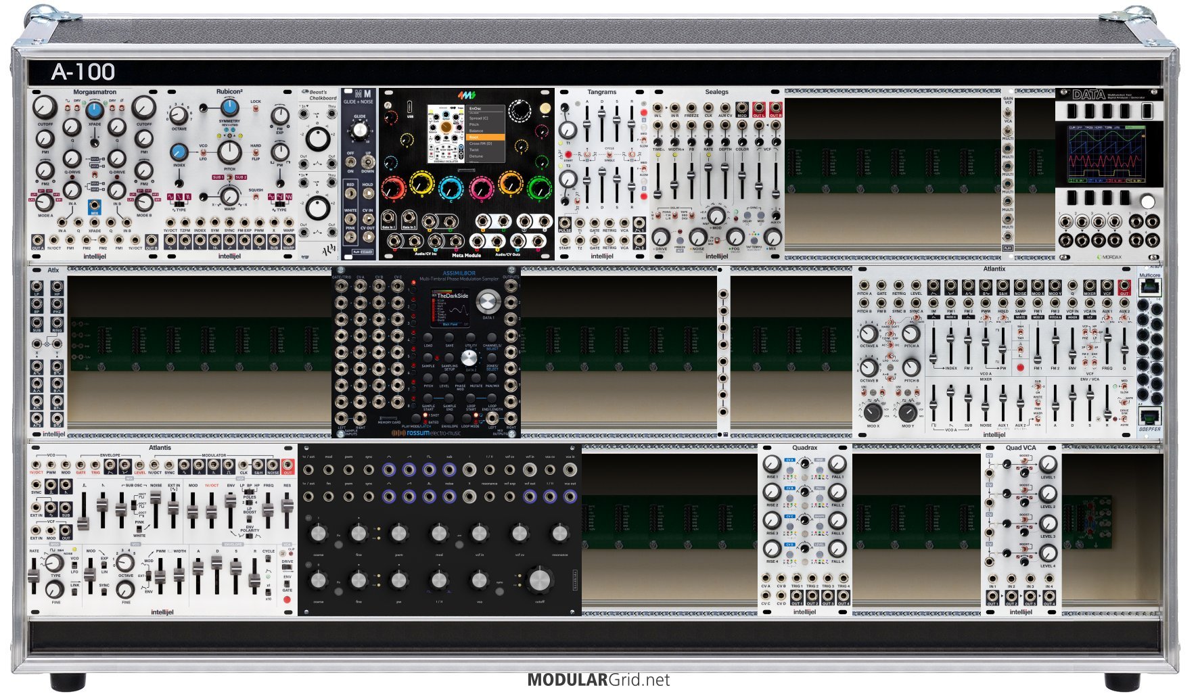The image size is (1198, 694).
Task: Click the OUT 1 jack on Quadrax
Action: pyautogui.click(x=797, y=596)
